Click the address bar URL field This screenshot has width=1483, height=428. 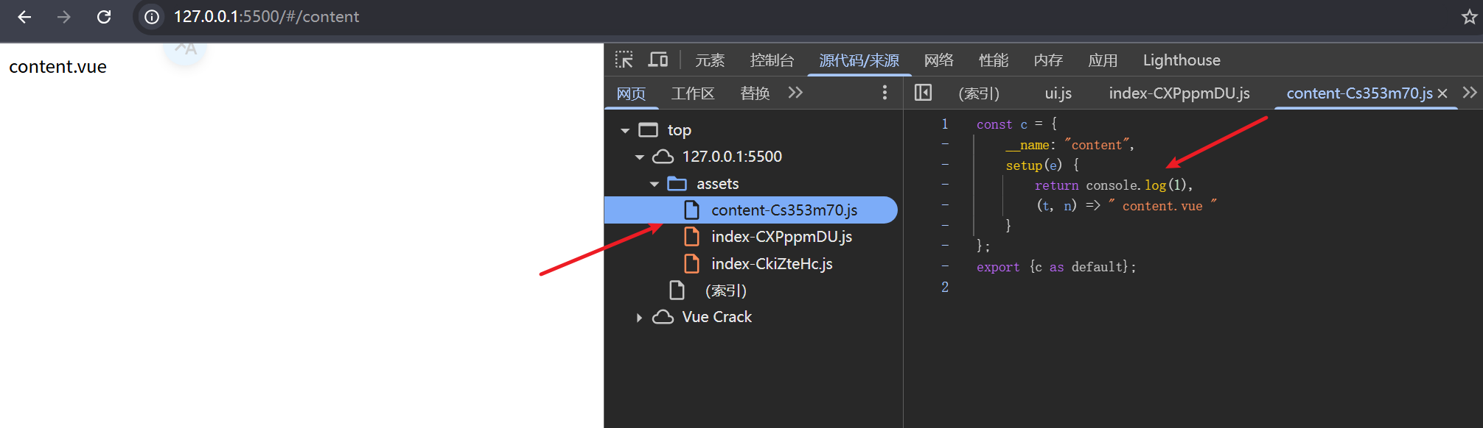pyautogui.click(x=266, y=17)
